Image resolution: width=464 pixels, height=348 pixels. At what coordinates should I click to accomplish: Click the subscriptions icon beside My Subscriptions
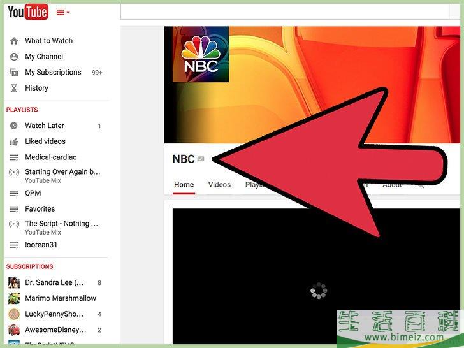(14, 72)
